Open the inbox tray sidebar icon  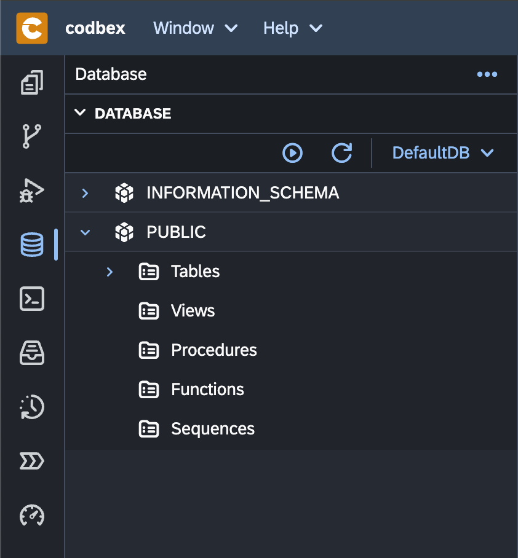point(32,353)
